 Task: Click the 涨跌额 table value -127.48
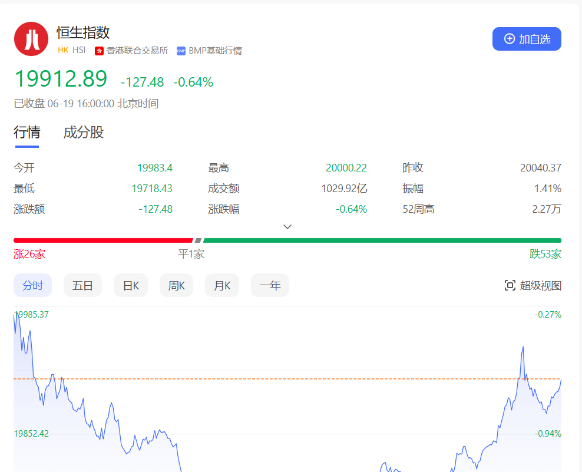156,209
